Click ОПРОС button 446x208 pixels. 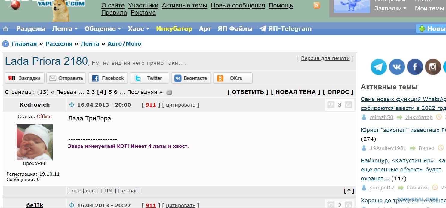pyautogui.click(x=338, y=92)
